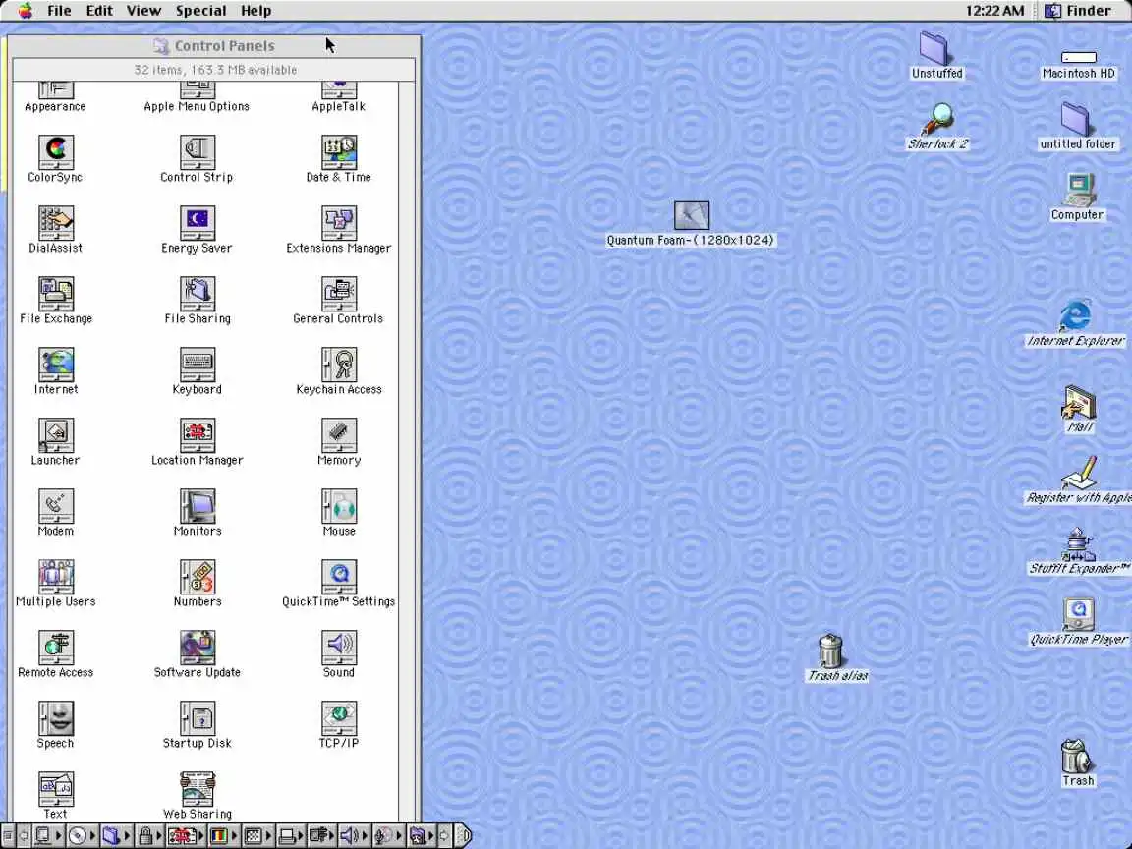Select the QuickTime Player alias

click(1079, 615)
